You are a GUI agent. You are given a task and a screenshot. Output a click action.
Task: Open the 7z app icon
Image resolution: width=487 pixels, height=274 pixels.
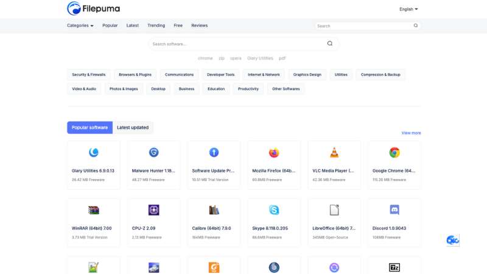(394, 267)
